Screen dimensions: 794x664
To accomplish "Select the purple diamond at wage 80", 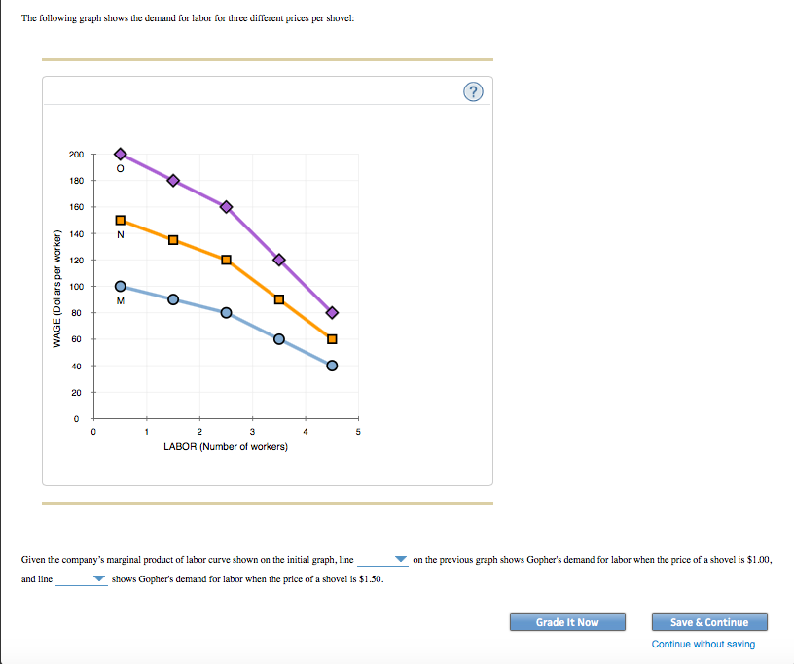I will 333,312.
